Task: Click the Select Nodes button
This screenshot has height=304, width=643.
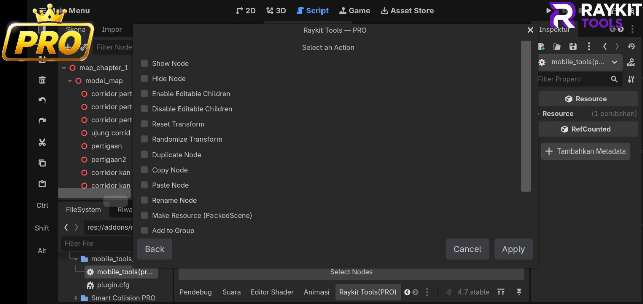Action: click(351, 272)
